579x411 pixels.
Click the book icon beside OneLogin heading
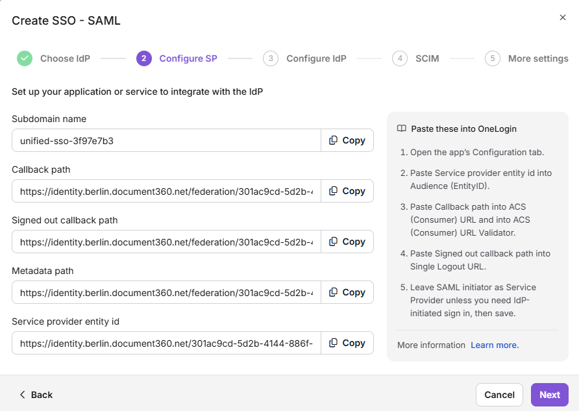[401, 129]
